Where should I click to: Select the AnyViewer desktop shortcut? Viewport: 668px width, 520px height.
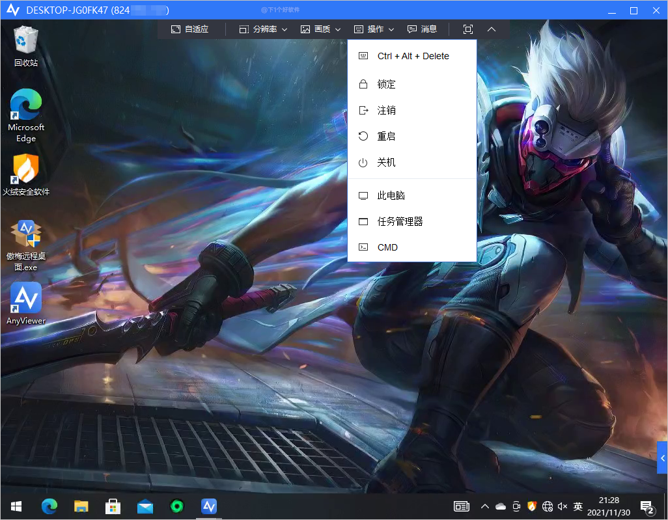point(26,304)
